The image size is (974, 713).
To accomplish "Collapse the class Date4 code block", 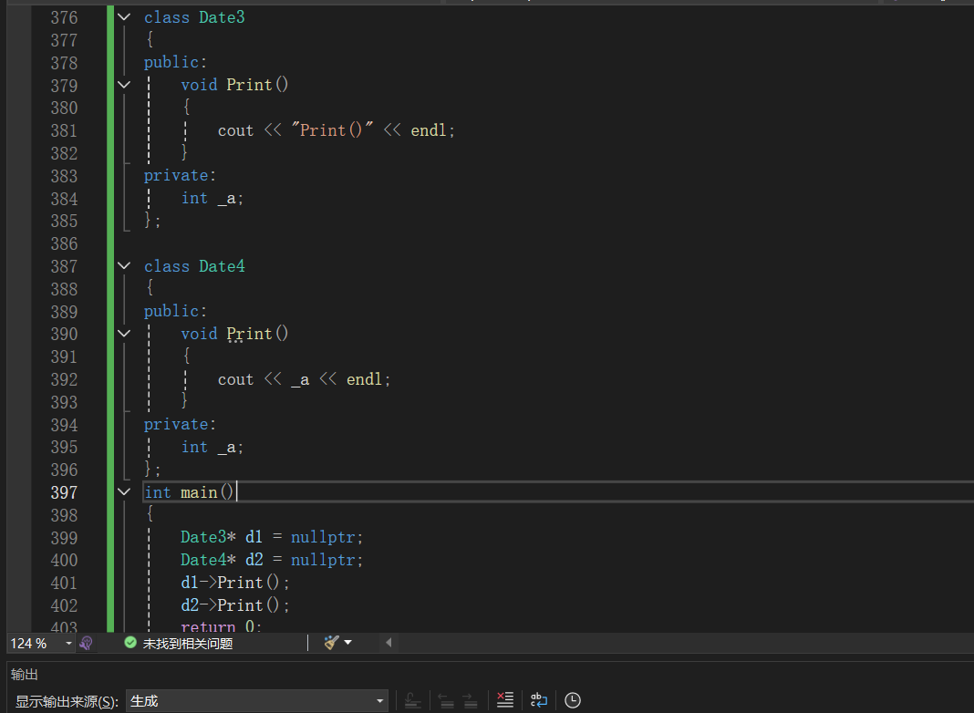I will click(124, 266).
